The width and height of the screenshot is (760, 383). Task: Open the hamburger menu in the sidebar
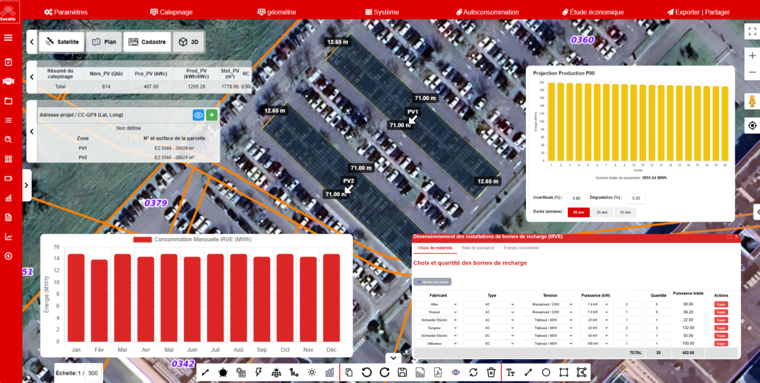point(9,38)
